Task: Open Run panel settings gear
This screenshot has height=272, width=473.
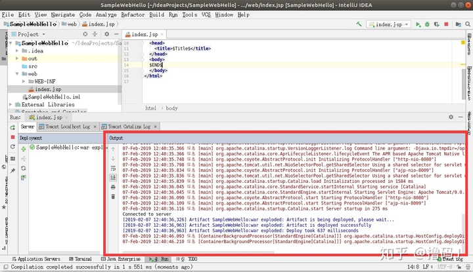Action: pyautogui.click(x=451, y=117)
